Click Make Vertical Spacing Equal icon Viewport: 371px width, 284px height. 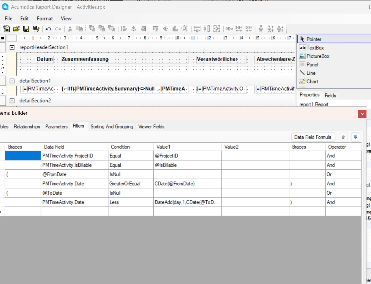(261, 28)
